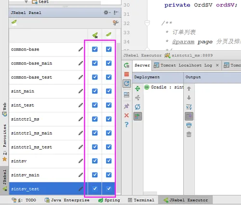Edit the common-base module pencil icon
Screen dimensions: 241x205
80,49
